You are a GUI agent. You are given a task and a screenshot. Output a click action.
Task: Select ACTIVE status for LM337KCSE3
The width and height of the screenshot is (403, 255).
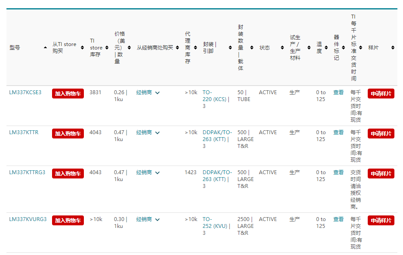(x=268, y=92)
